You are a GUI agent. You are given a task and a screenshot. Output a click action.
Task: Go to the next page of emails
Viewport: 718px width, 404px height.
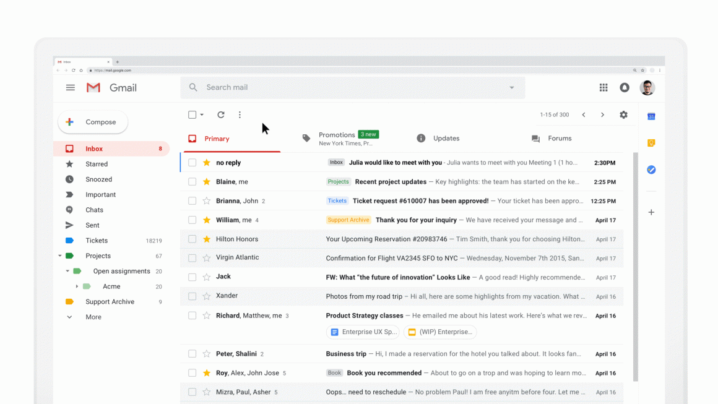602,114
